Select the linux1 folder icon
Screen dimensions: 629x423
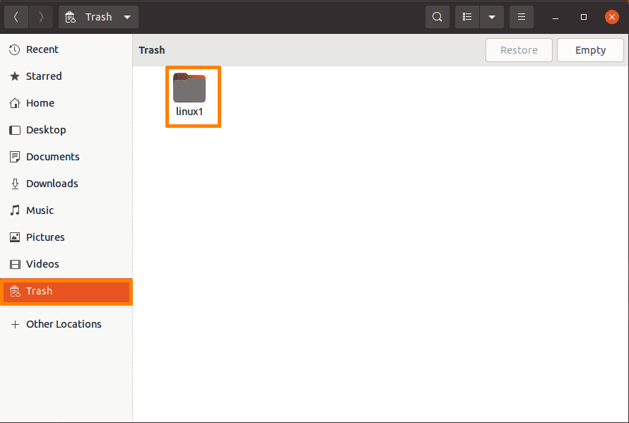(x=189, y=88)
